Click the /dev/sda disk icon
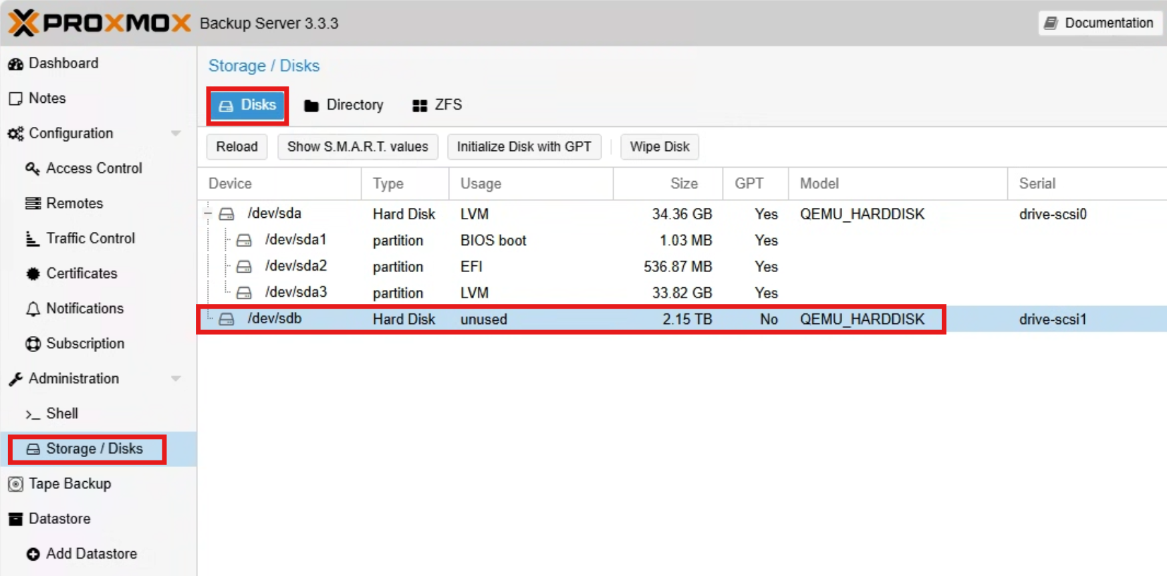Viewport: 1167px width, 576px height. coord(227,214)
